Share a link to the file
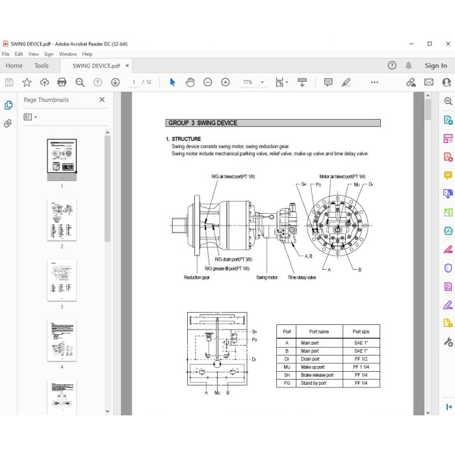Image resolution: width=455 pixels, height=455 pixels. point(411,83)
